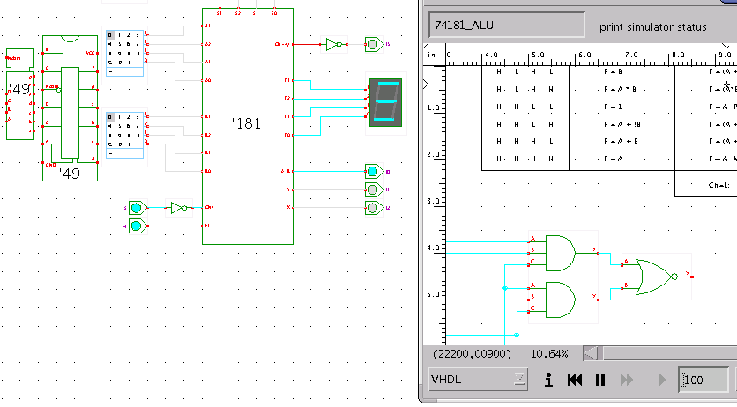This screenshot has width=737, height=407.
Task: Pause the running simulation
Action: coord(600,380)
